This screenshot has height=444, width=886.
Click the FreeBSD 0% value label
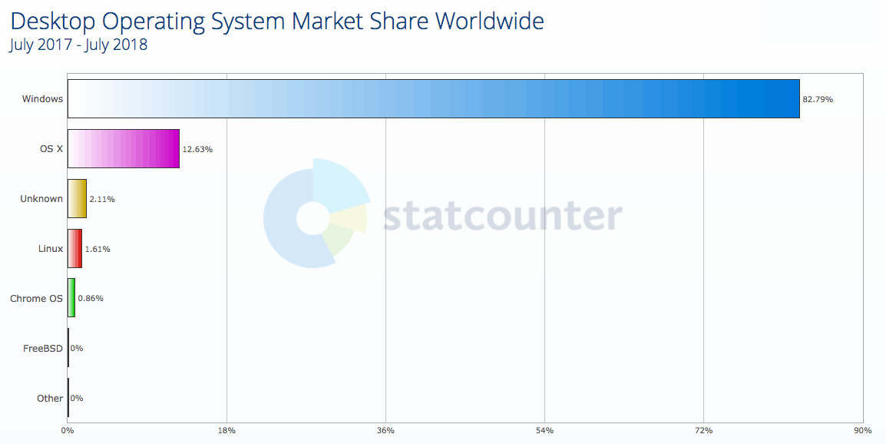point(77,349)
